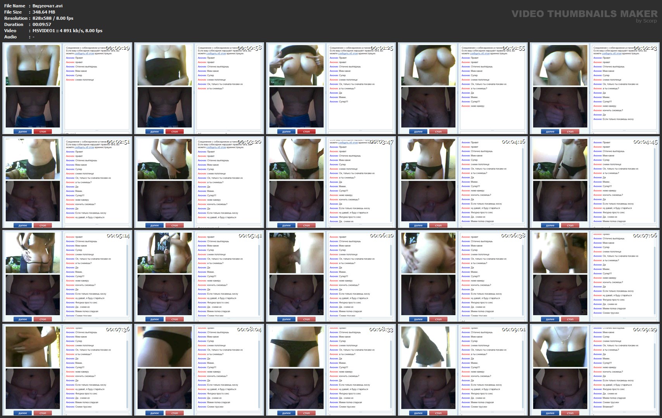Click "далее" button in the 00:01:25 frame
The width and height of the screenshot is (662, 418).
click(x=287, y=131)
